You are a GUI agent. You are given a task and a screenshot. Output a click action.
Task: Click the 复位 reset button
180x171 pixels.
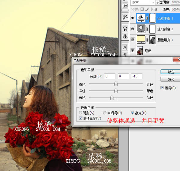(x=170, y=79)
